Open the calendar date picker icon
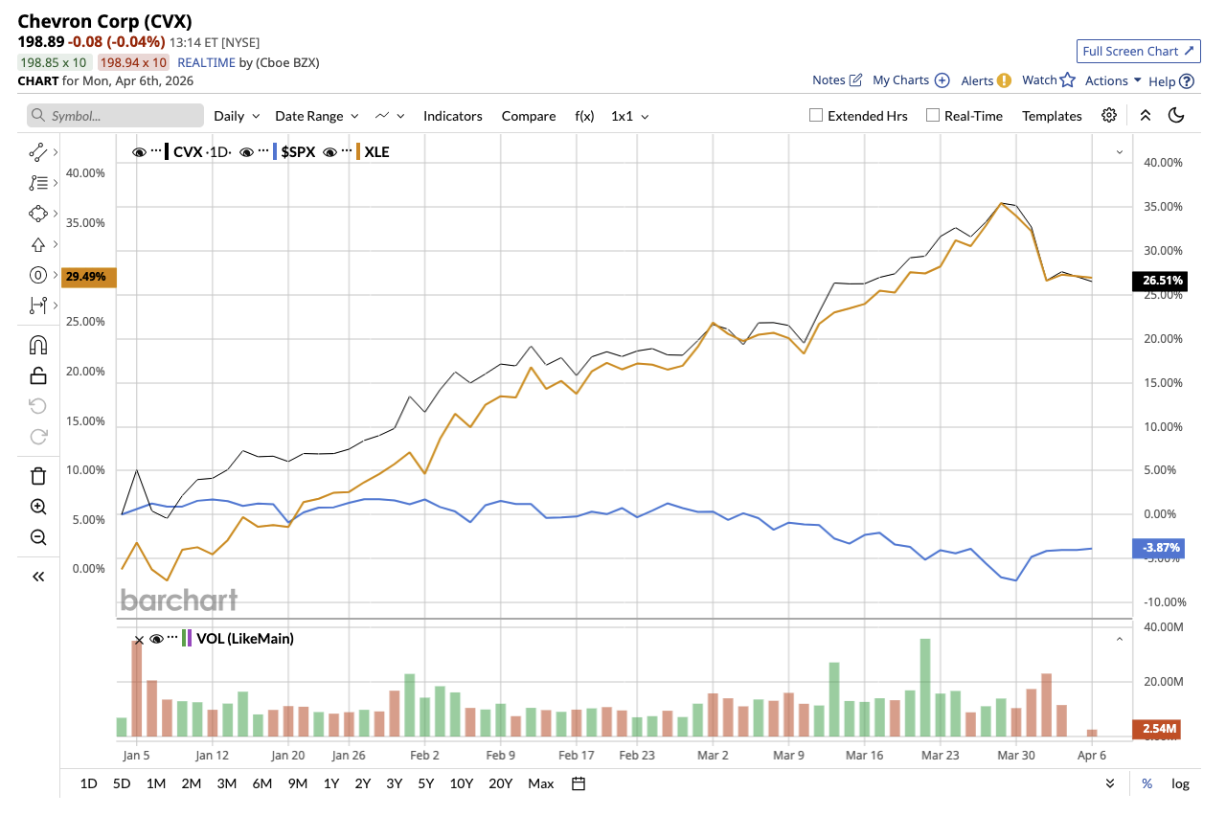1226x816 pixels. [579, 783]
